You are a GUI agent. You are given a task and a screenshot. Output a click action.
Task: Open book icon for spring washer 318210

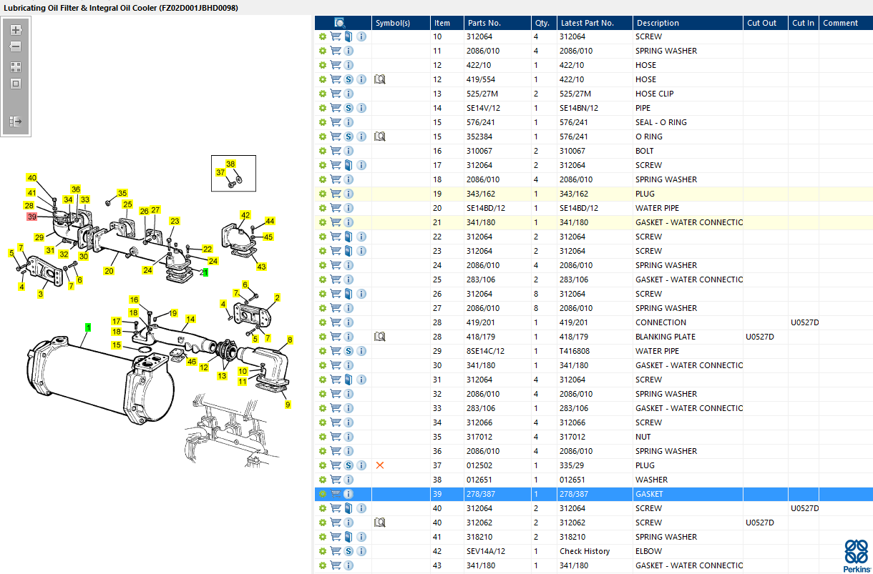point(348,537)
